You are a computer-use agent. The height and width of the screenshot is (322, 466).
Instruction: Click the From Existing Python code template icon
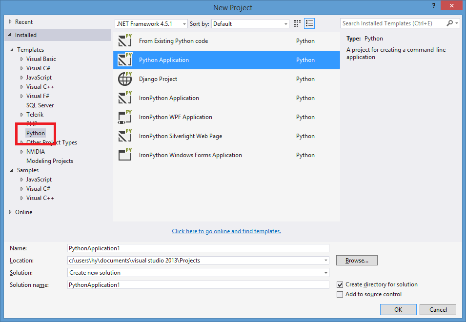point(125,40)
